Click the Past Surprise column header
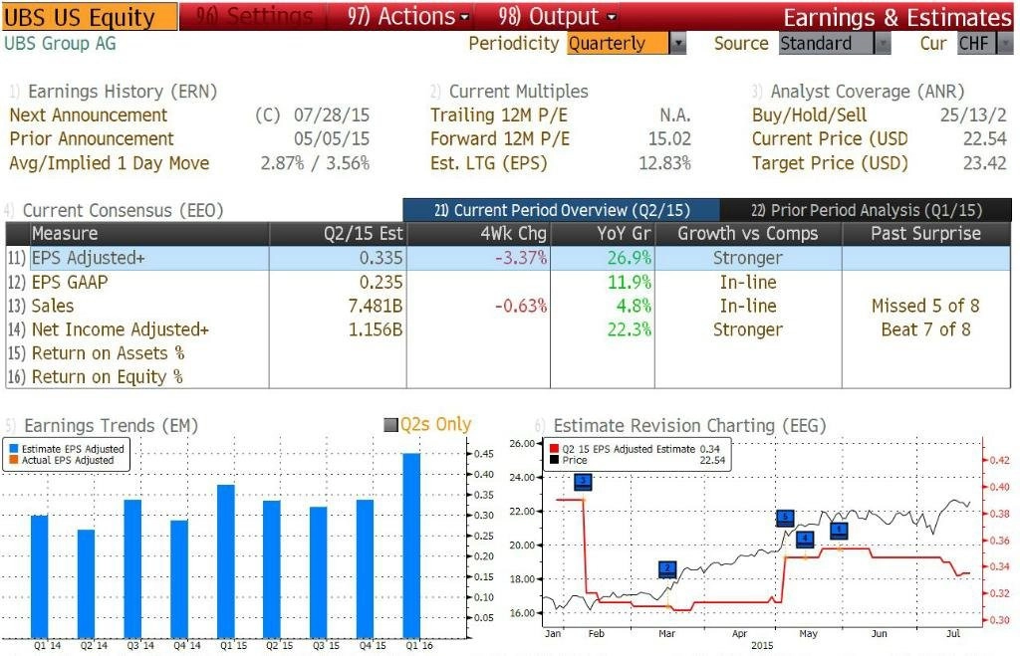 (926, 233)
